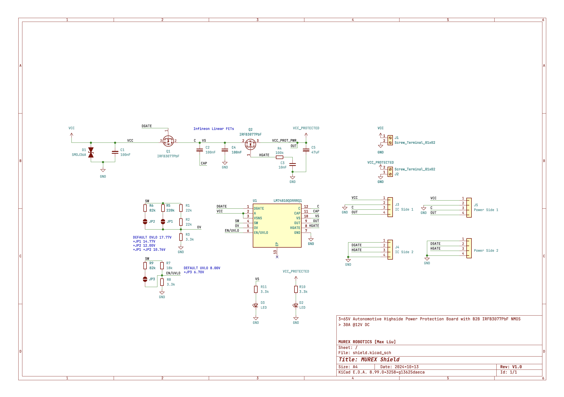Click the 'DGATE' label above Q1
Viewport: 564px width, 397px height.
tap(147, 126)
